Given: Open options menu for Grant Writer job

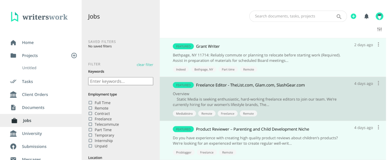Looking at the screenshot, I should 379,45.
